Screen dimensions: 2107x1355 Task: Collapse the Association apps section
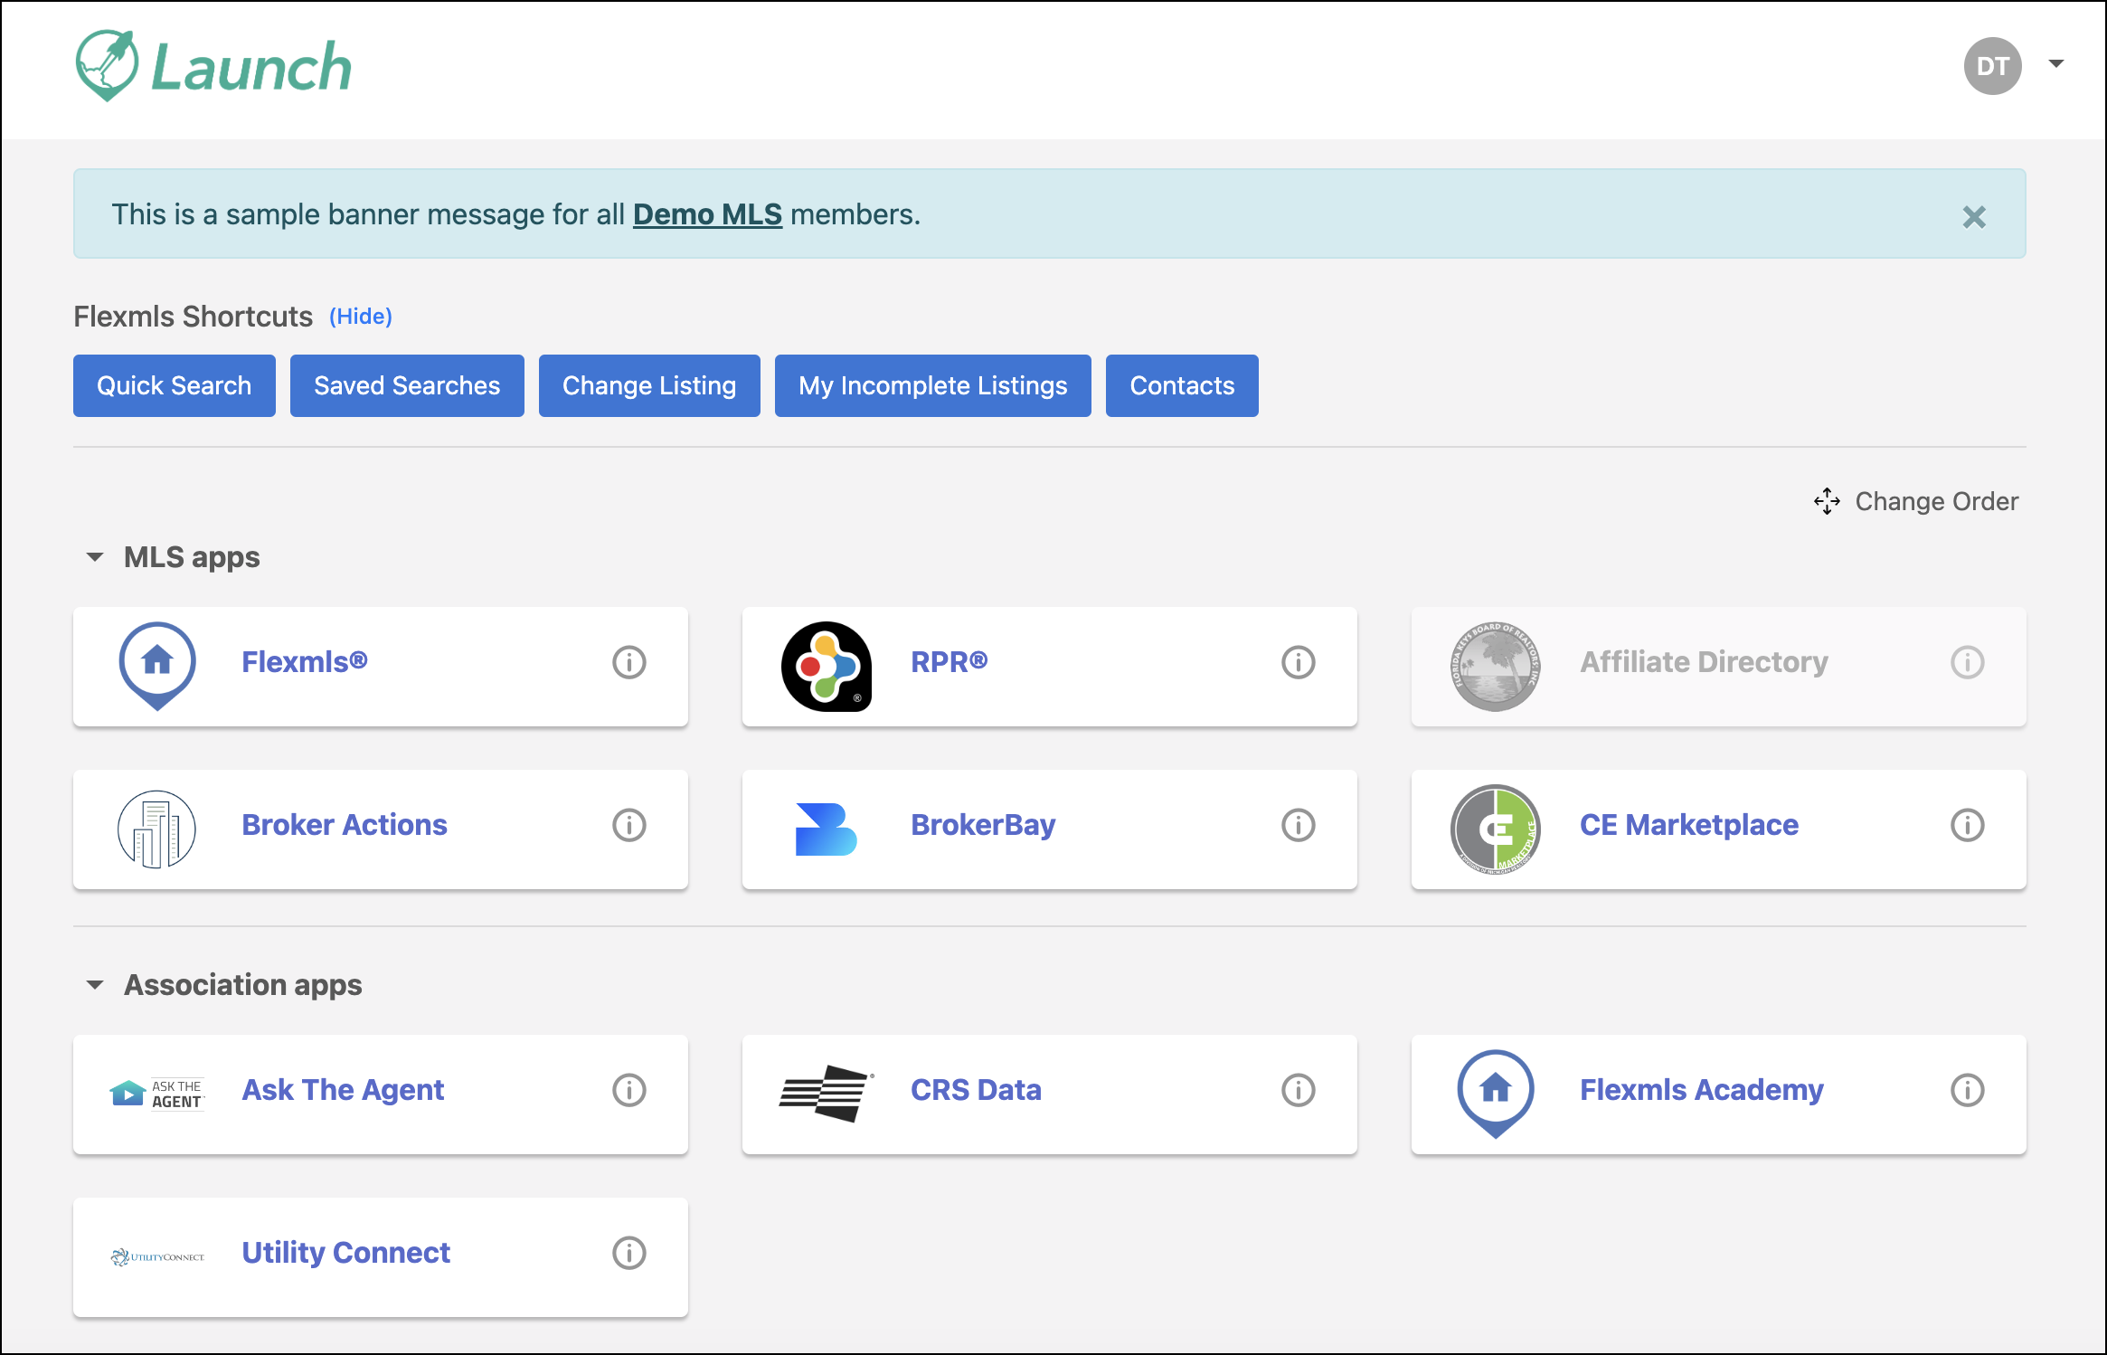point(95,985)
